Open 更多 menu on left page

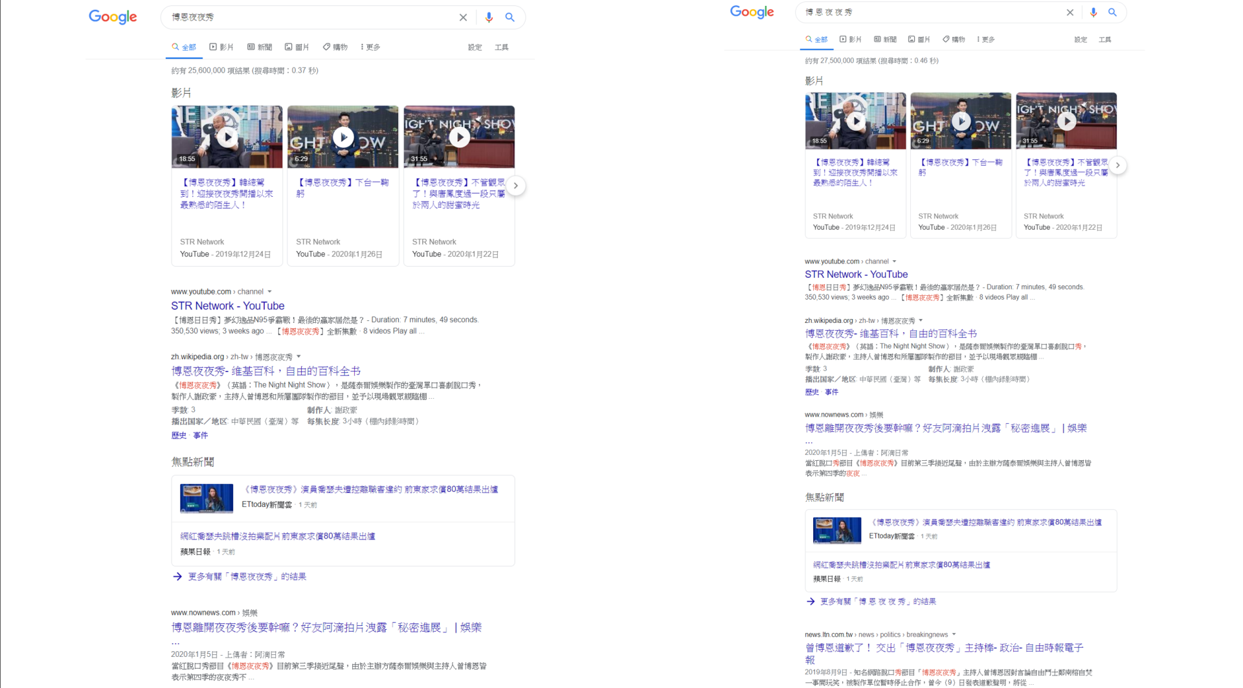tap(370, 47)
